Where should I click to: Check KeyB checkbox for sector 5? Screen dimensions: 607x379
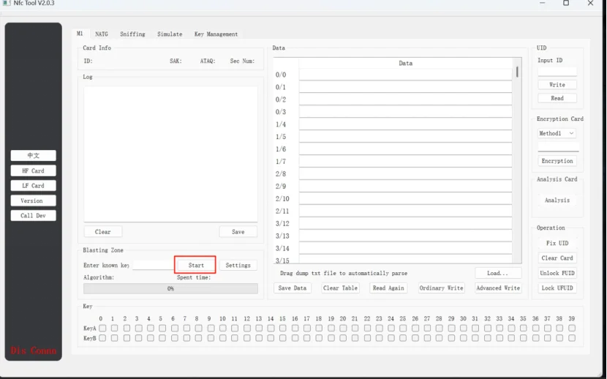[x=162, y=338]
